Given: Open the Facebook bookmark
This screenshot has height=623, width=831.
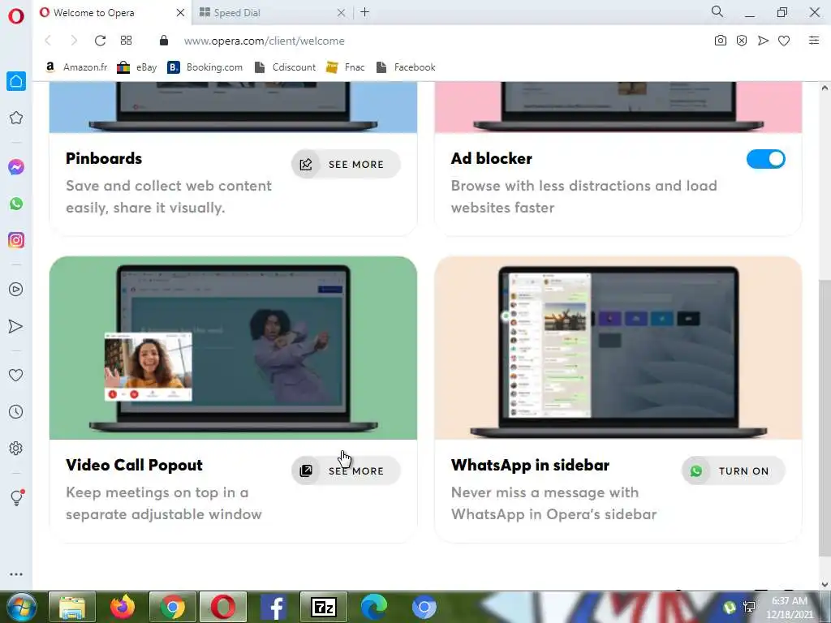Looking at the screenshot, I should point(406,67).
